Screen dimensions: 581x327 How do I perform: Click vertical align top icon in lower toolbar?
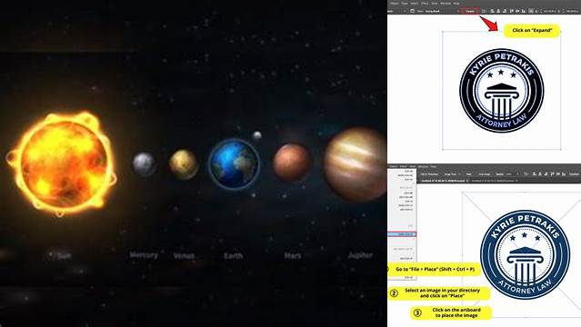point(552,174)
